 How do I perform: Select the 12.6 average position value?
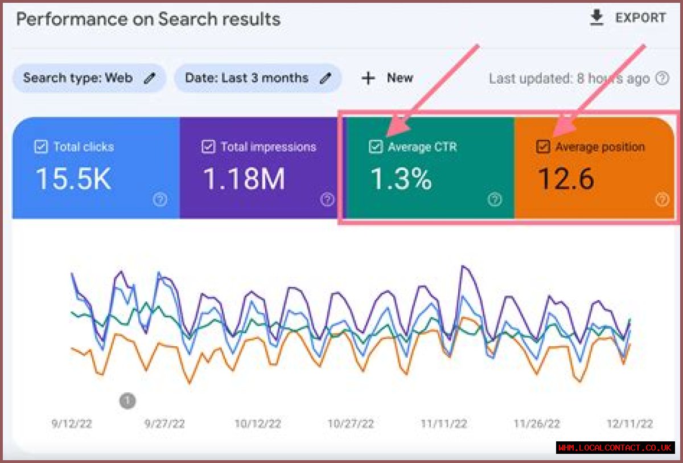click(x=566, y=179)
